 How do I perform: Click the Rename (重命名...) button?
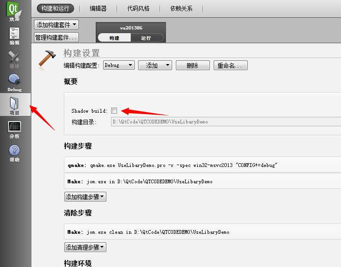pyautogui.click(x=230, y=65)
